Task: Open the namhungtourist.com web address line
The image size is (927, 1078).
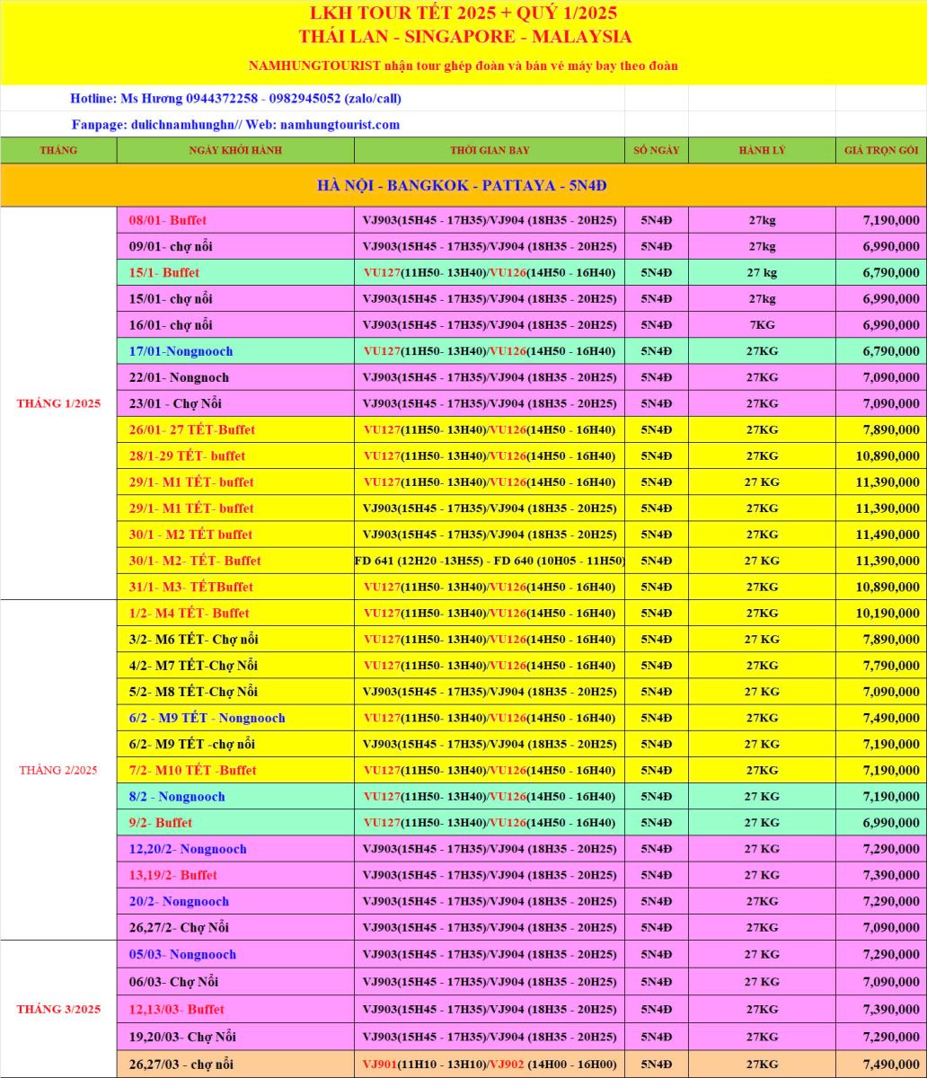Action: tap(235, 125)
